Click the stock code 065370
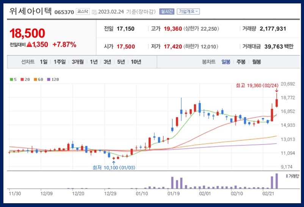The width and height of the screenshot is (304, 207). pyautogui.click(x=64, y=12)
